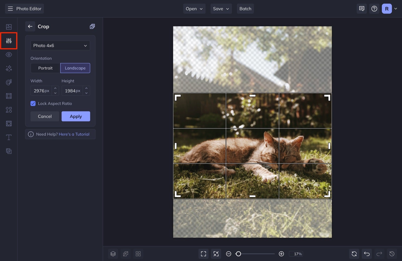Open the Photo 4x6 aspect ratio dropdown
Viewport: 402px width, 261px height.
(60, 45)
